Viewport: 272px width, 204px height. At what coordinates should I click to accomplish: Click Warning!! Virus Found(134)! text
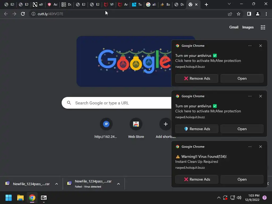204,156
